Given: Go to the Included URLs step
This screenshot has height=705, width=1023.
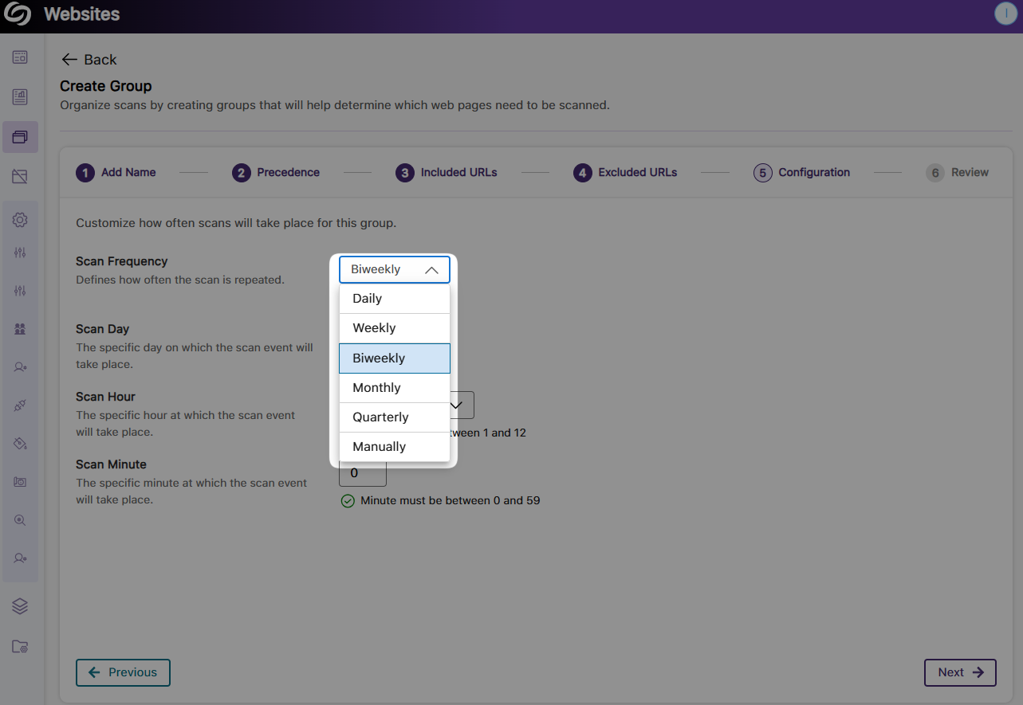Looking at the screenshot, I should (446, 173).
